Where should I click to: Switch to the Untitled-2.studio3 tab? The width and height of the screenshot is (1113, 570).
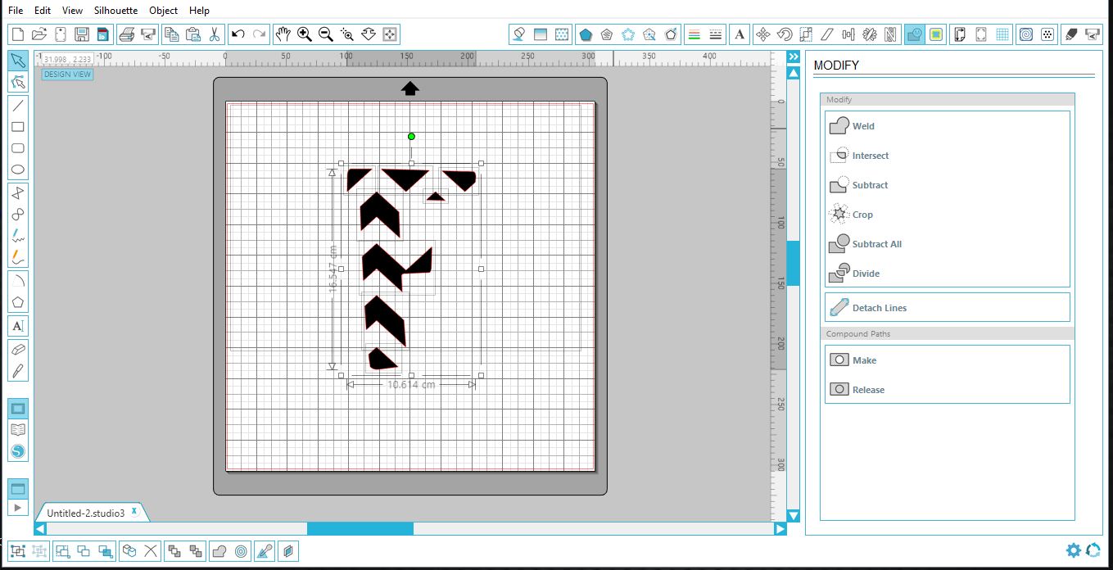coord(88,512)
